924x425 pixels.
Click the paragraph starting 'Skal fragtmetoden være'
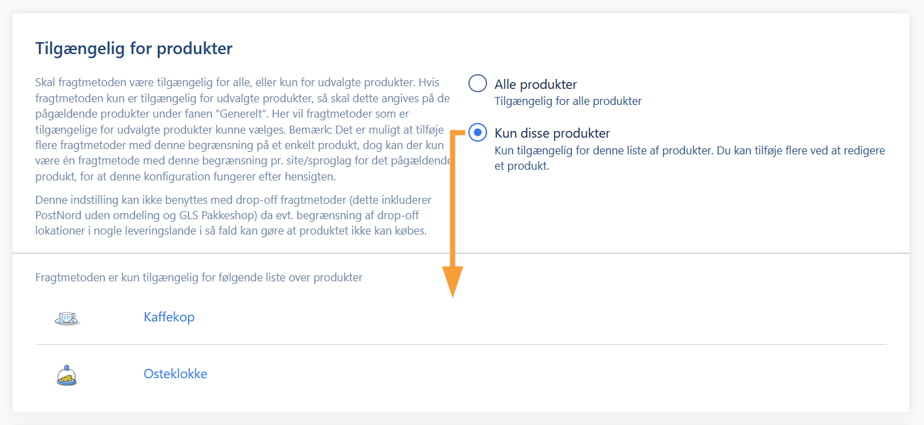pos(243,130)
